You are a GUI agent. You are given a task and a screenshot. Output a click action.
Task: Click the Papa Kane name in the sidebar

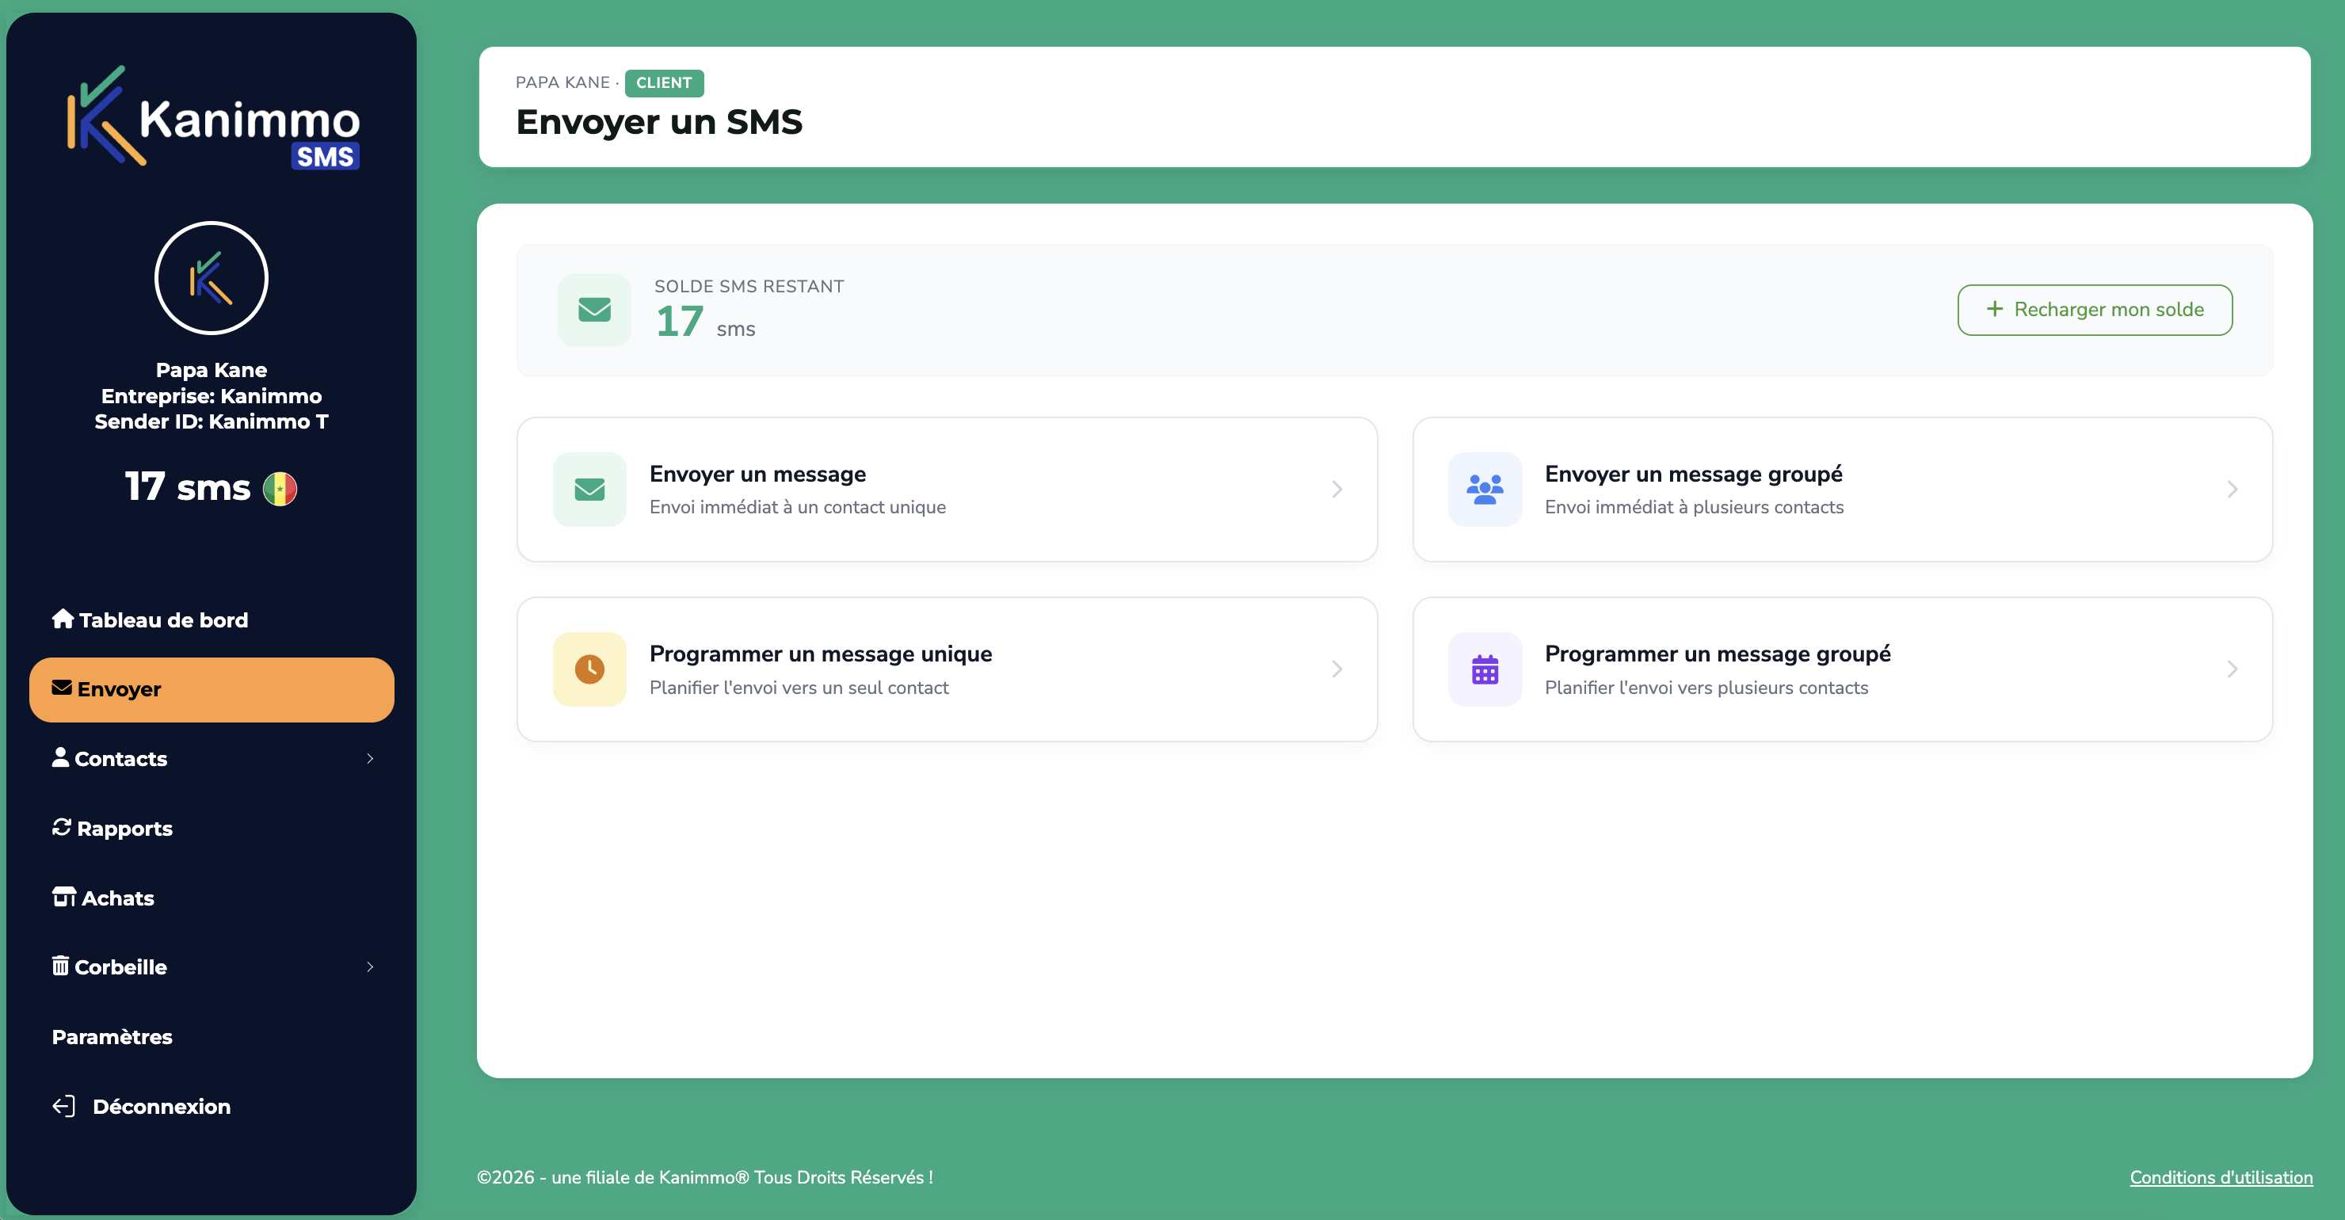click(212, 370)
